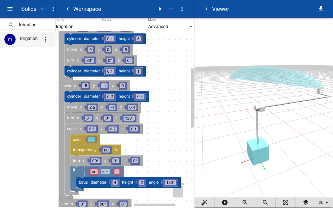This screenshot has width=333, height=208.
Task: Edit turn y value 90° in bottom turn block
Action: 103,204
